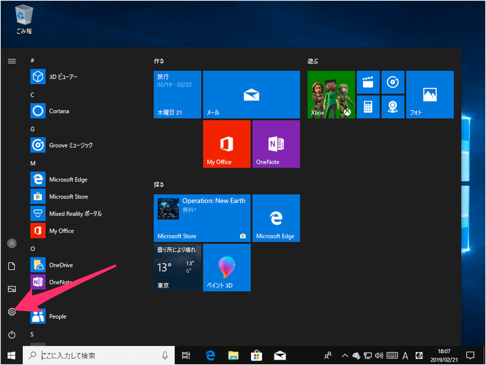Screen dimensions: 486x365
Task: Open Settings via the gear icon
Action: click(x=12, y=312)
